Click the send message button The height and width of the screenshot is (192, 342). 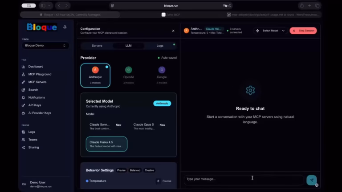click(311, 180)
